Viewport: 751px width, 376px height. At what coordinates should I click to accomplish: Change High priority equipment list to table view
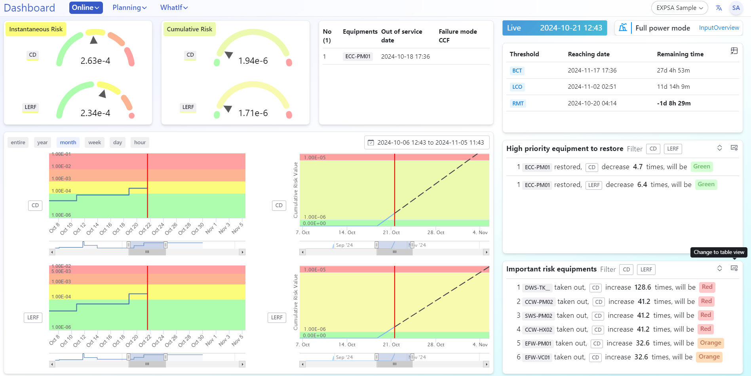point(735,147)
